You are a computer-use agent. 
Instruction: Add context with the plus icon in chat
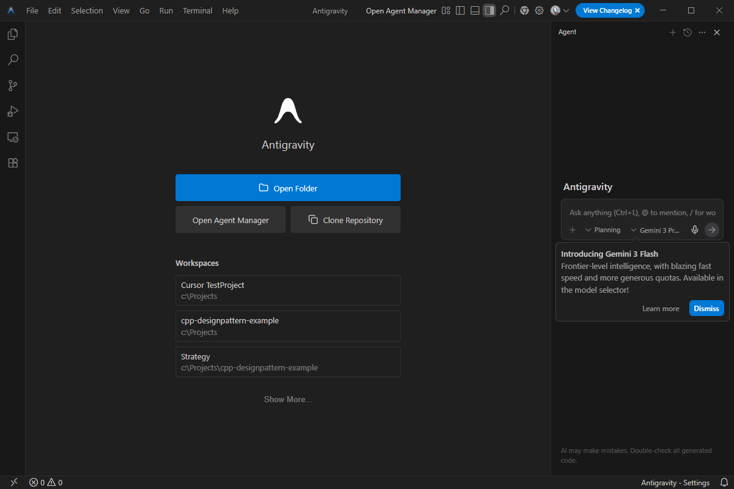point(573,230)
